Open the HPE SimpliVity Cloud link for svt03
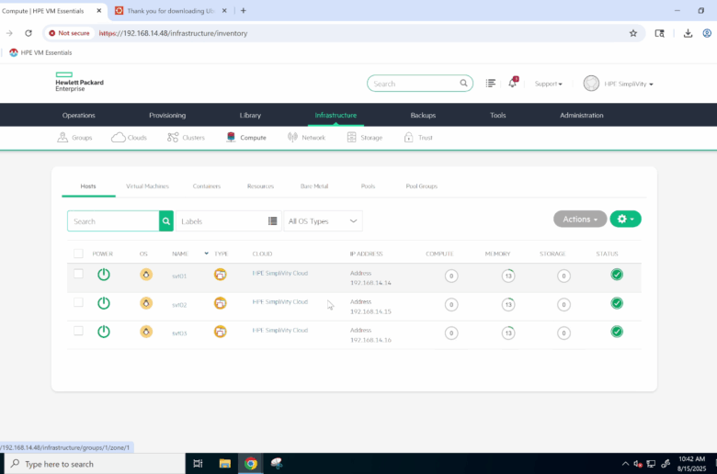The height and width of the screenshot is (474, 717). (280, 330)
